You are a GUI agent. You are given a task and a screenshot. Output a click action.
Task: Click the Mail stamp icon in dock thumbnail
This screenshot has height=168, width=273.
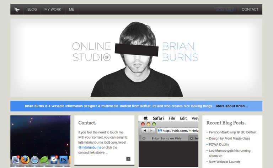pyautogui.click(x=16, y=160)
